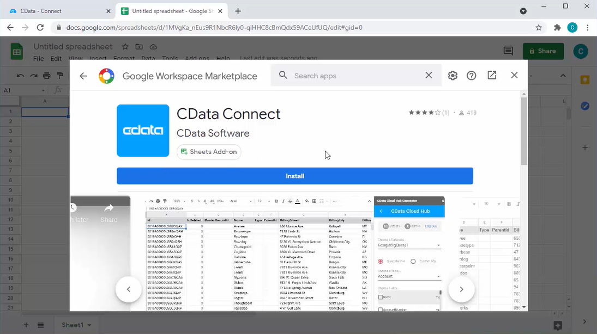The height and width of the screenshot is (334, 597).
Task: Open Marketplace help with the question mark icon
Action: coord(471,76)
